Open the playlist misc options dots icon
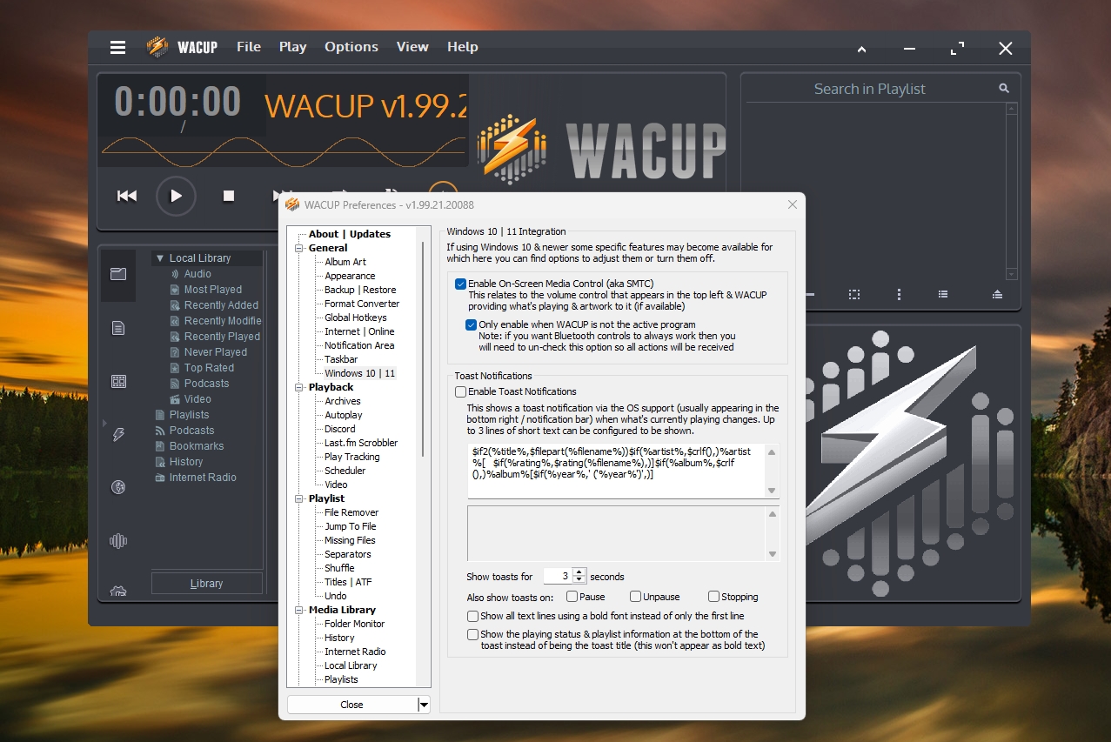This screenshot has width=1111, height=742. coord(900,295)
